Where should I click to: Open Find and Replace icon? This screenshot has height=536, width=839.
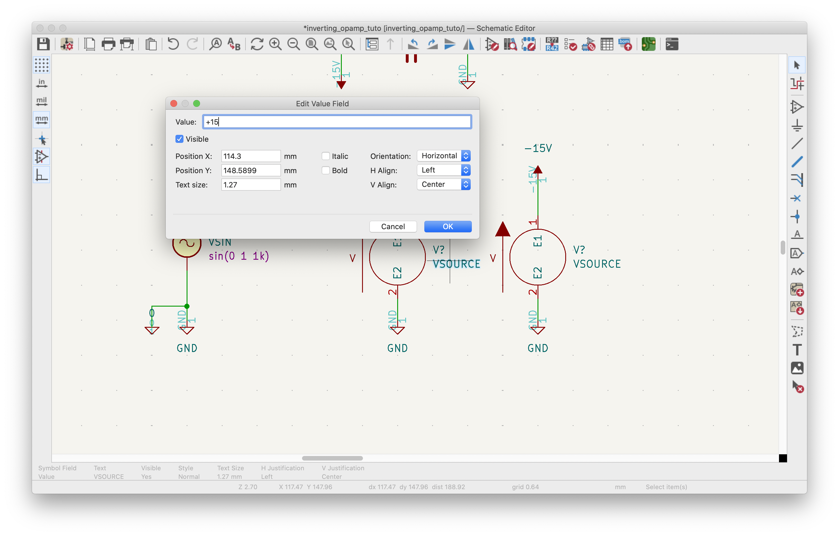(x=234, y=44)
